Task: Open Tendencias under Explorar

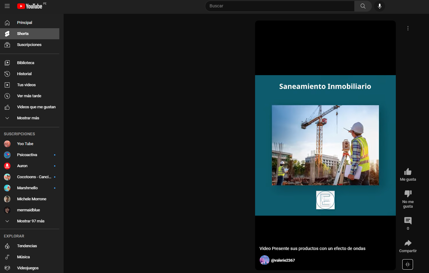Action: click(x=27, y=246)
